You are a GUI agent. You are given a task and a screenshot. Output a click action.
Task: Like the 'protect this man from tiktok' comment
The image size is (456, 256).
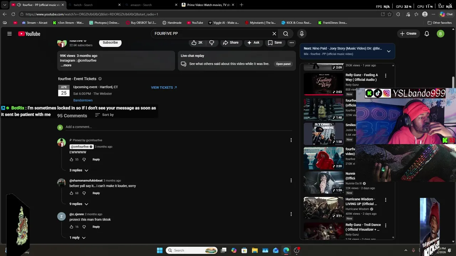71,227
